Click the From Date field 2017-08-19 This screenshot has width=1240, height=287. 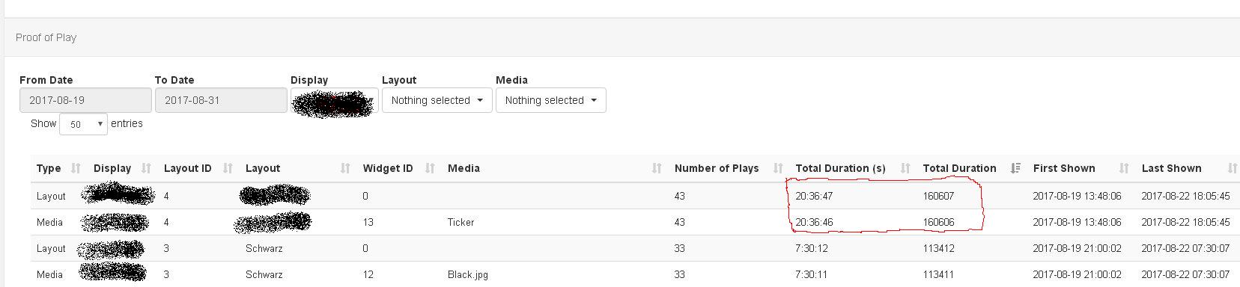point(85,100)
